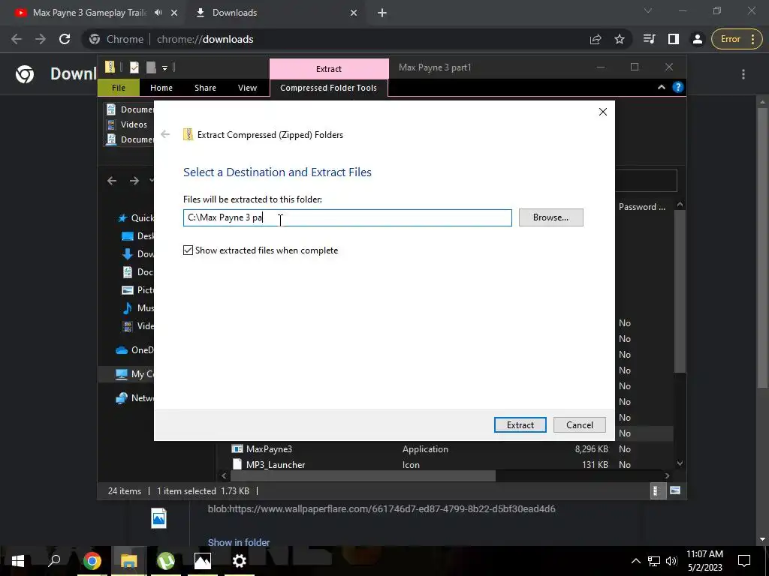
Task: Open a new Chrome tab
Action: (x=382, y=13)
